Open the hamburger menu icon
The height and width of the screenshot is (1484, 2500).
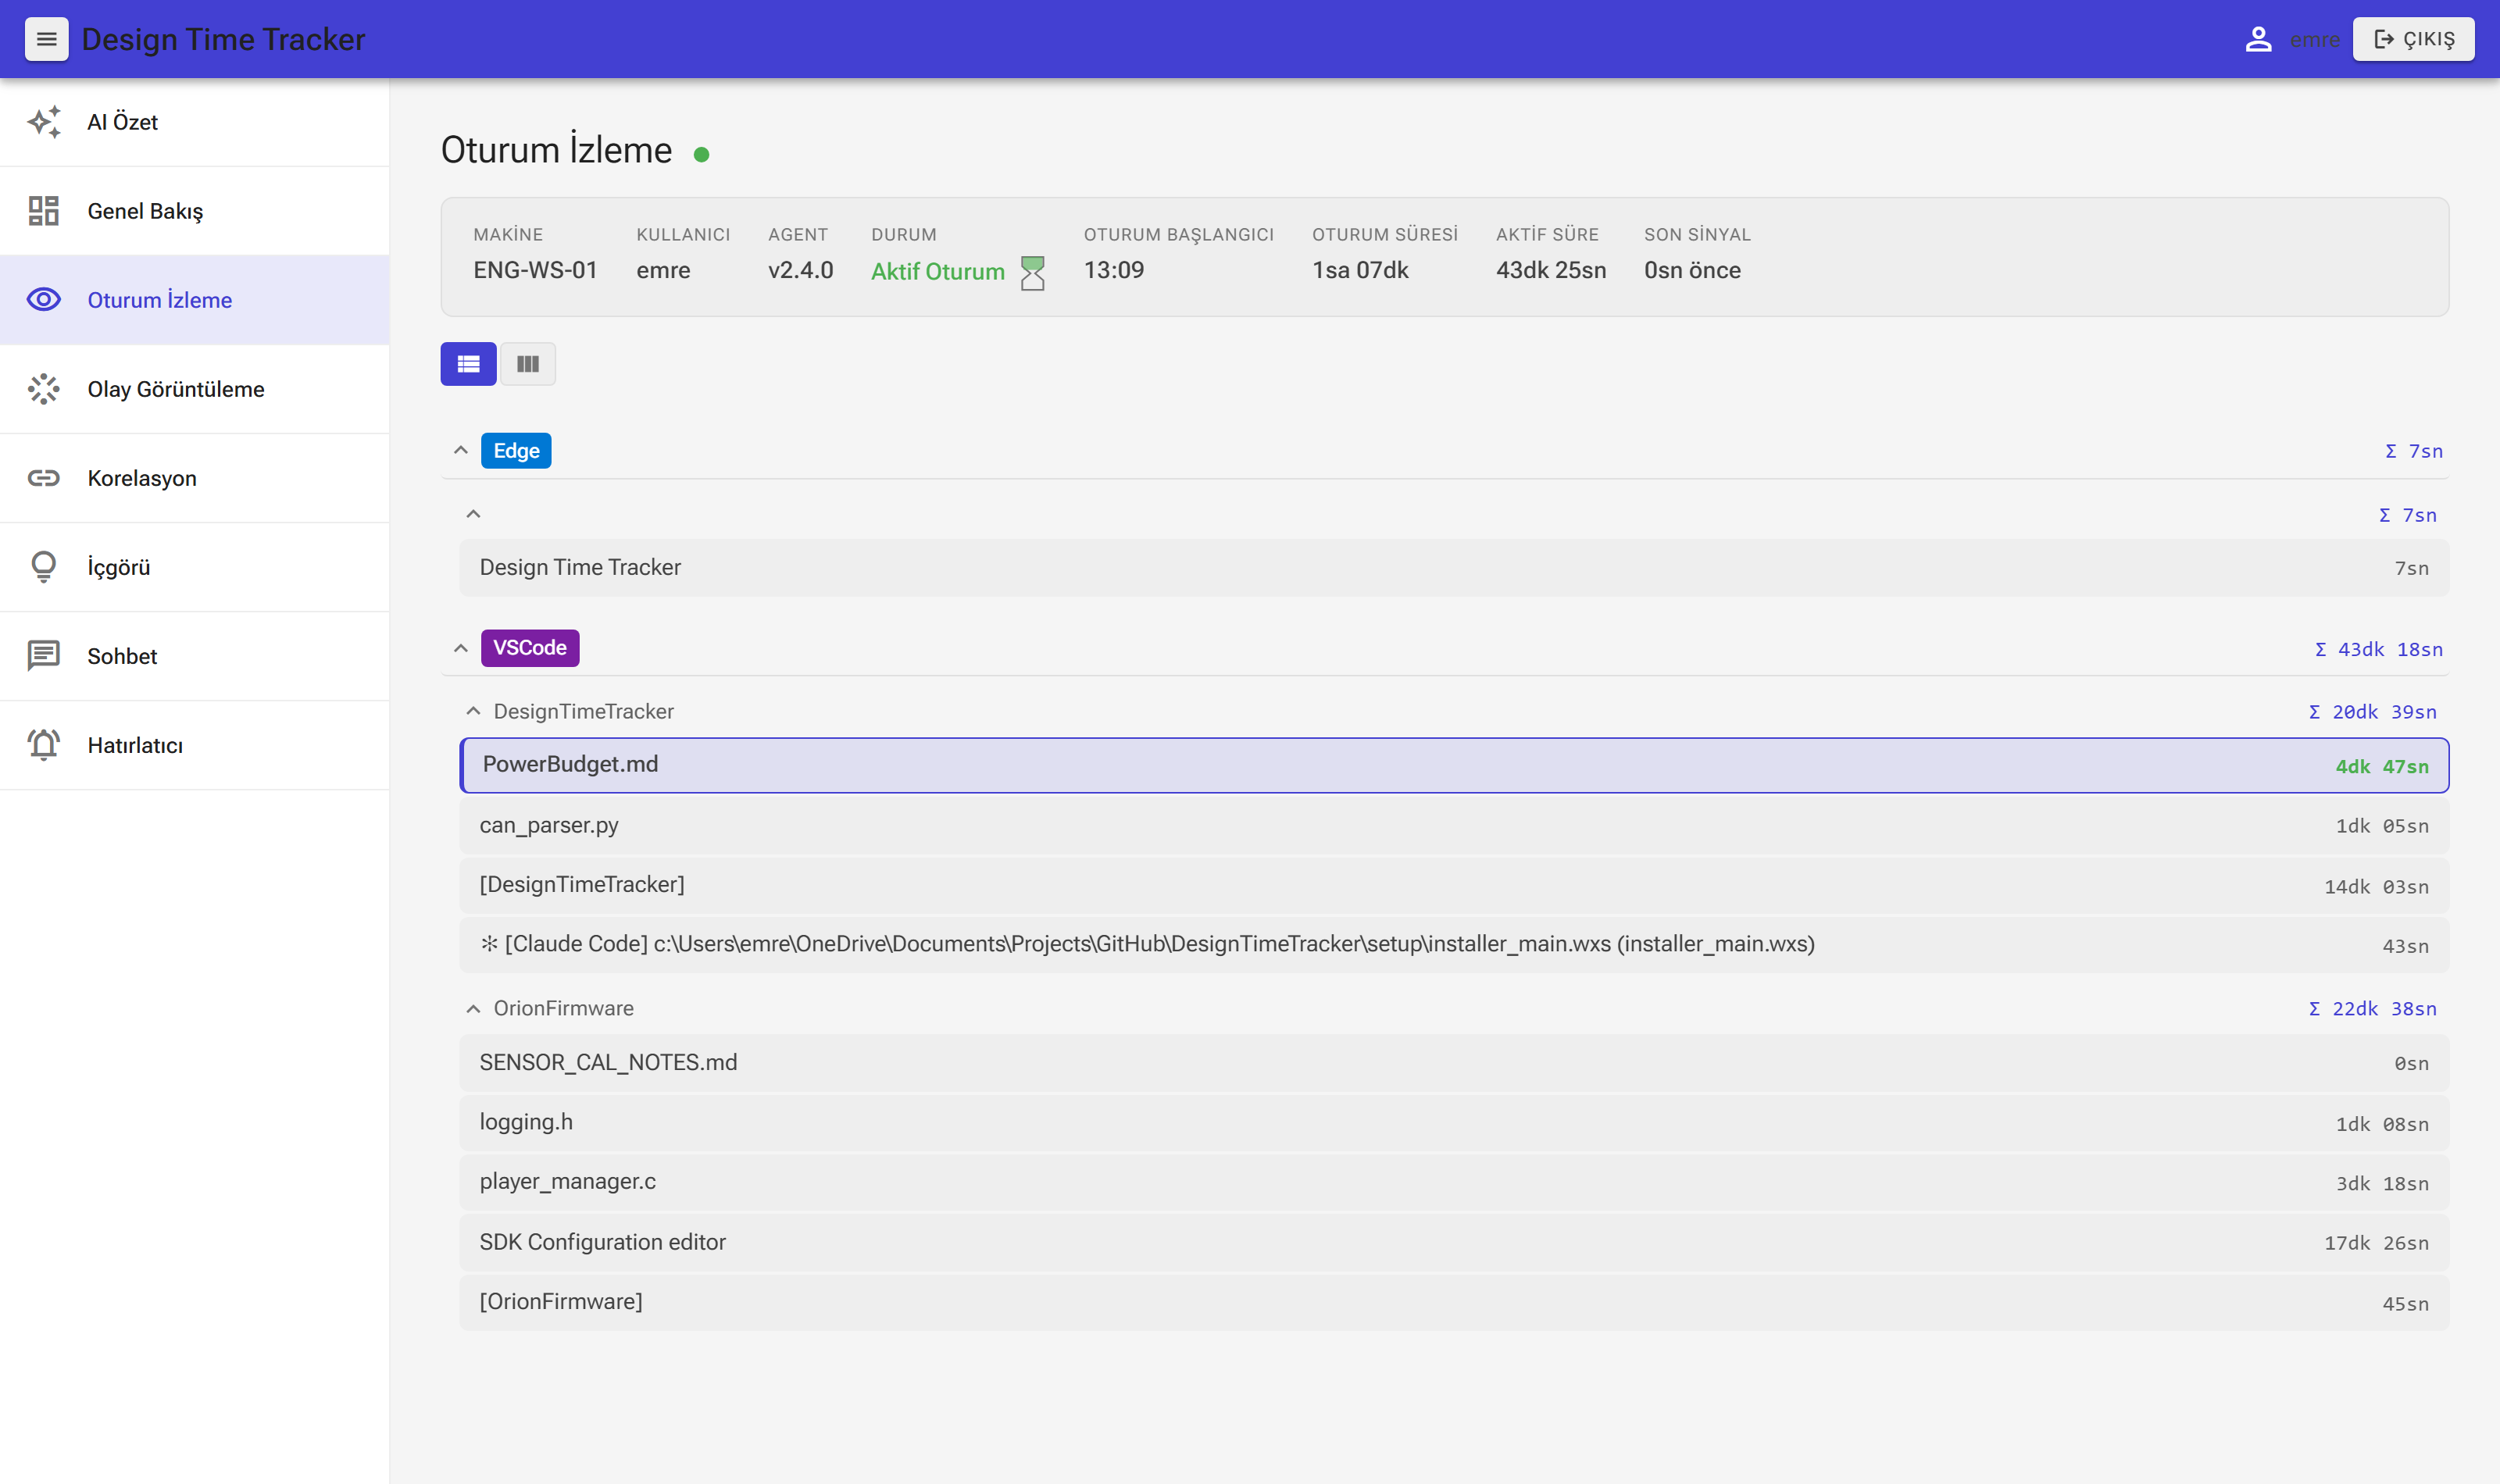(46, 39)
